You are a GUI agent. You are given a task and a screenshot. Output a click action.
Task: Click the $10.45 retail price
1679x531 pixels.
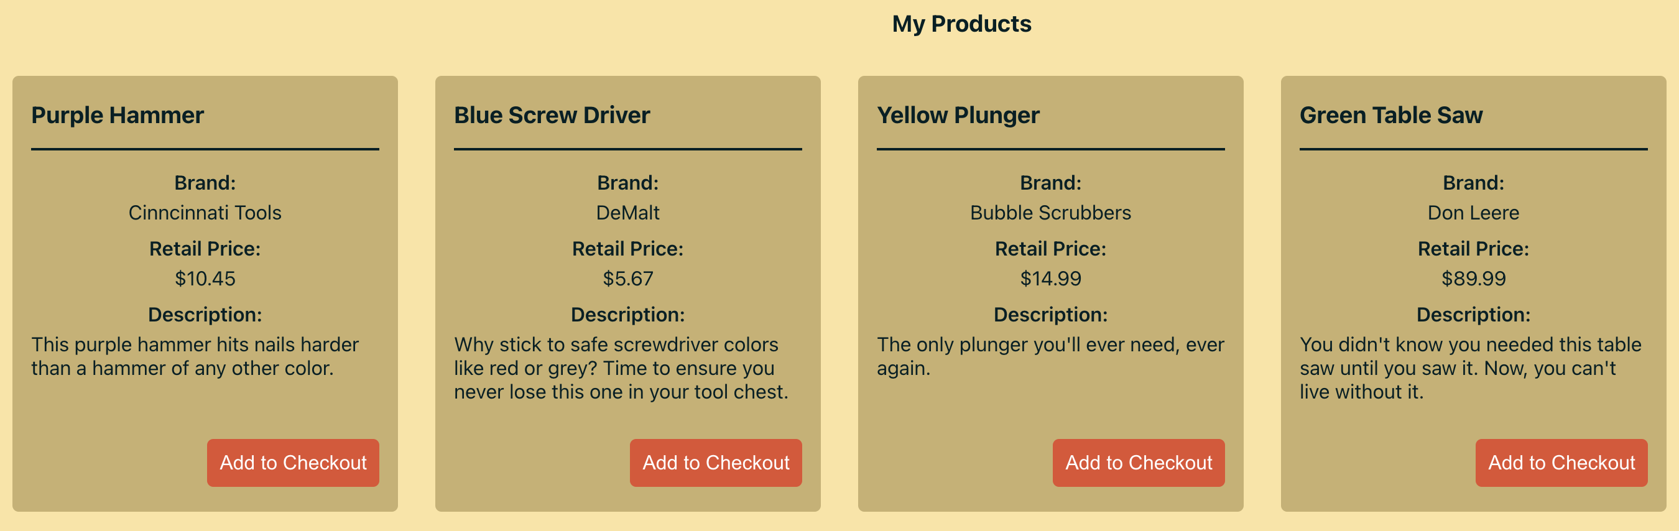click(205, 278)
